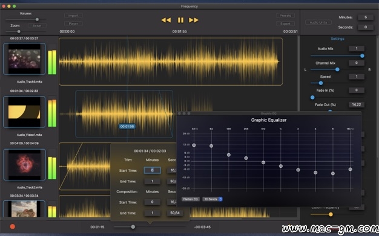The width and height of the screenshot is (379, 236).
Task: Click the rewind playback button
Action: coord(166,21)
